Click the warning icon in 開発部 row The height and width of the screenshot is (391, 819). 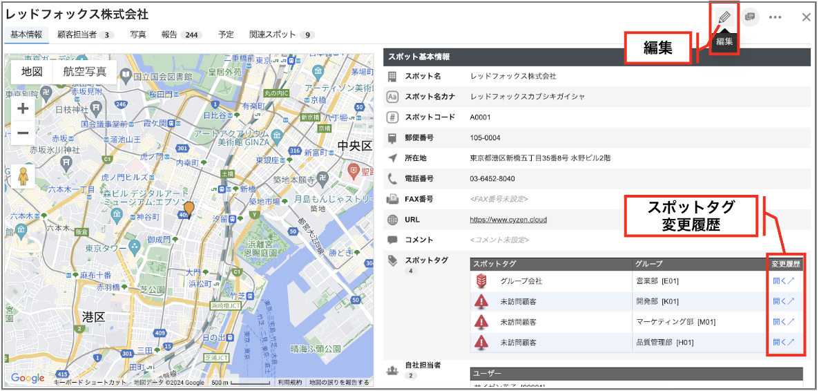point(481,302)
